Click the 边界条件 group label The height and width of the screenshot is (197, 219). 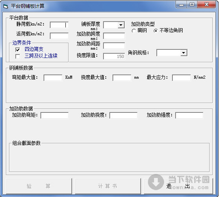22,43
